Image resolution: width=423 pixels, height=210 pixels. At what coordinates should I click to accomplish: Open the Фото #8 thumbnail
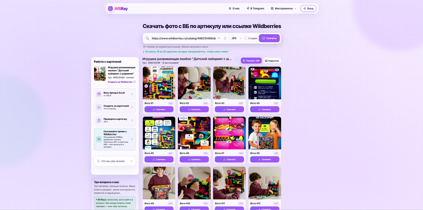(x=265, y=133)
